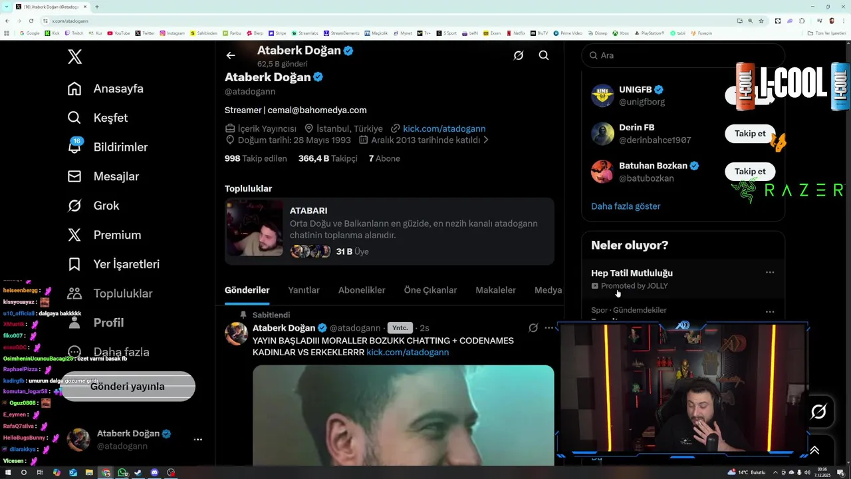Viewport: 851px width, 479px height.
Task: Click Daha fazla göster link
Action: point(626,206)
